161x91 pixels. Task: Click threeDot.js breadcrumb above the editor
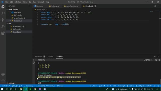pyautogui.click(x=41, y=10)
